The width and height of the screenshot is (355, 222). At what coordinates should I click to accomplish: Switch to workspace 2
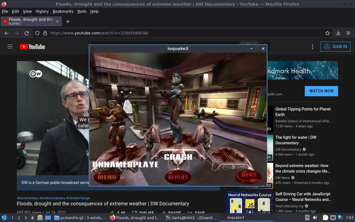coord(19,218)
